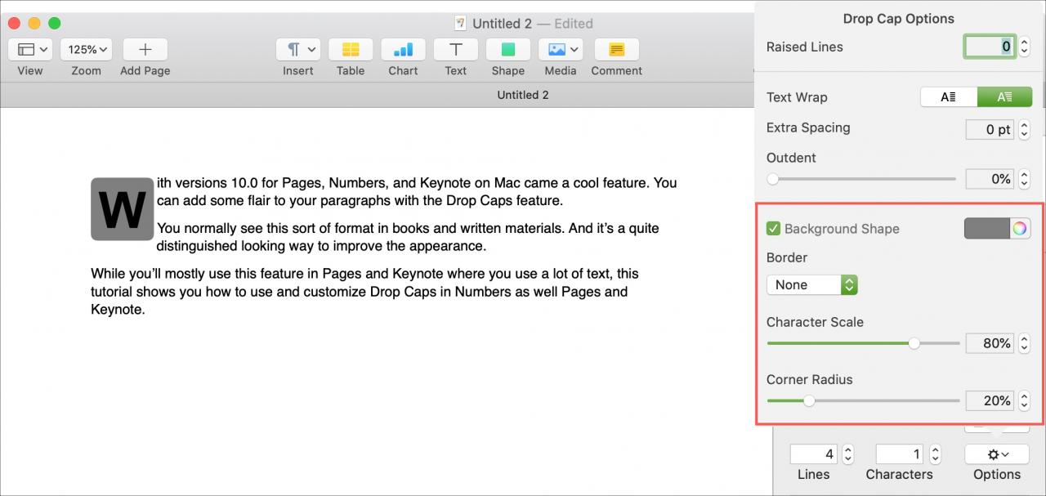Open the Options gear popup button
This screenshot has height=496, width=1046.
(997, 454)
